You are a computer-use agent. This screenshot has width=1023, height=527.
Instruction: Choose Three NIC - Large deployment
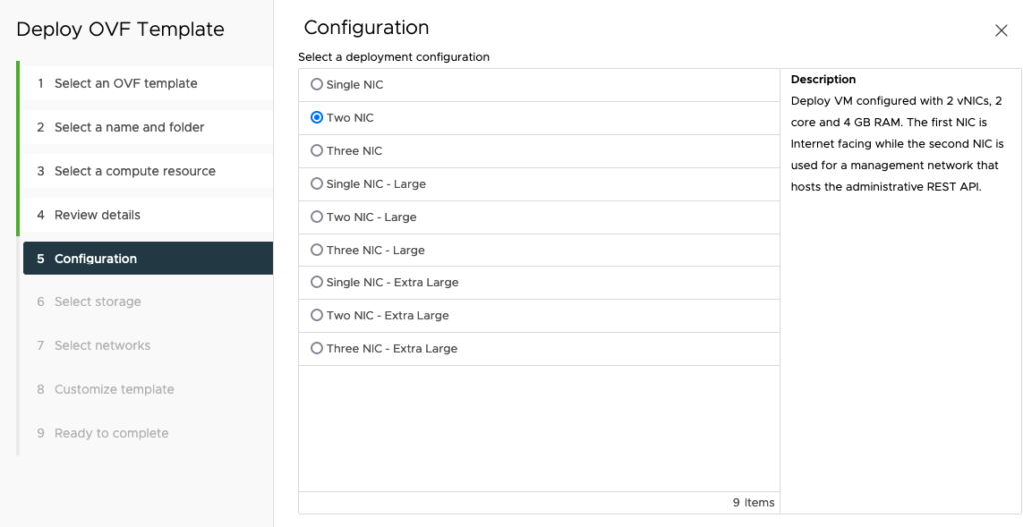317,250
